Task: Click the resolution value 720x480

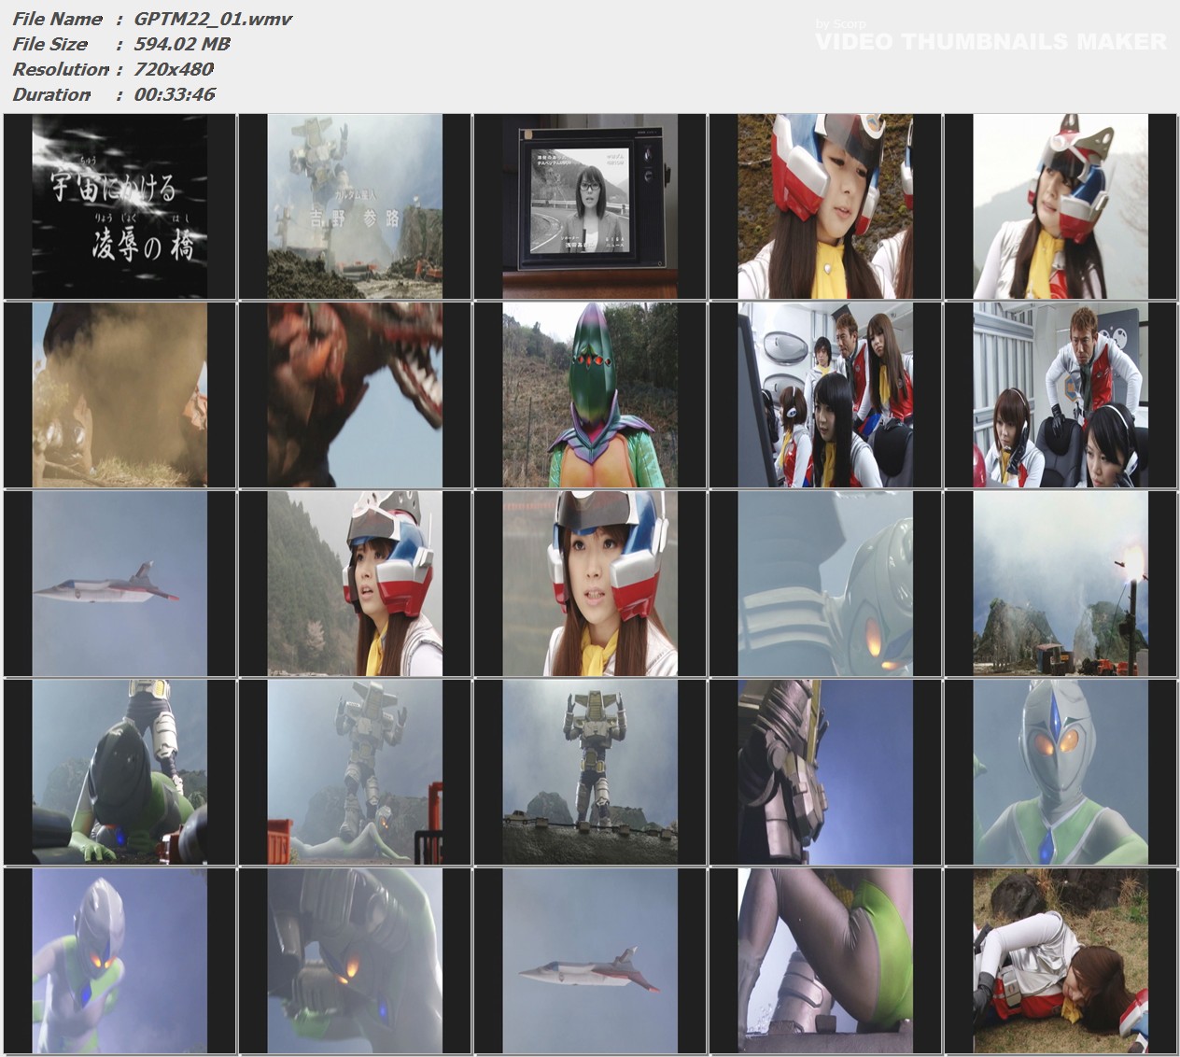Action: point(174,69)
